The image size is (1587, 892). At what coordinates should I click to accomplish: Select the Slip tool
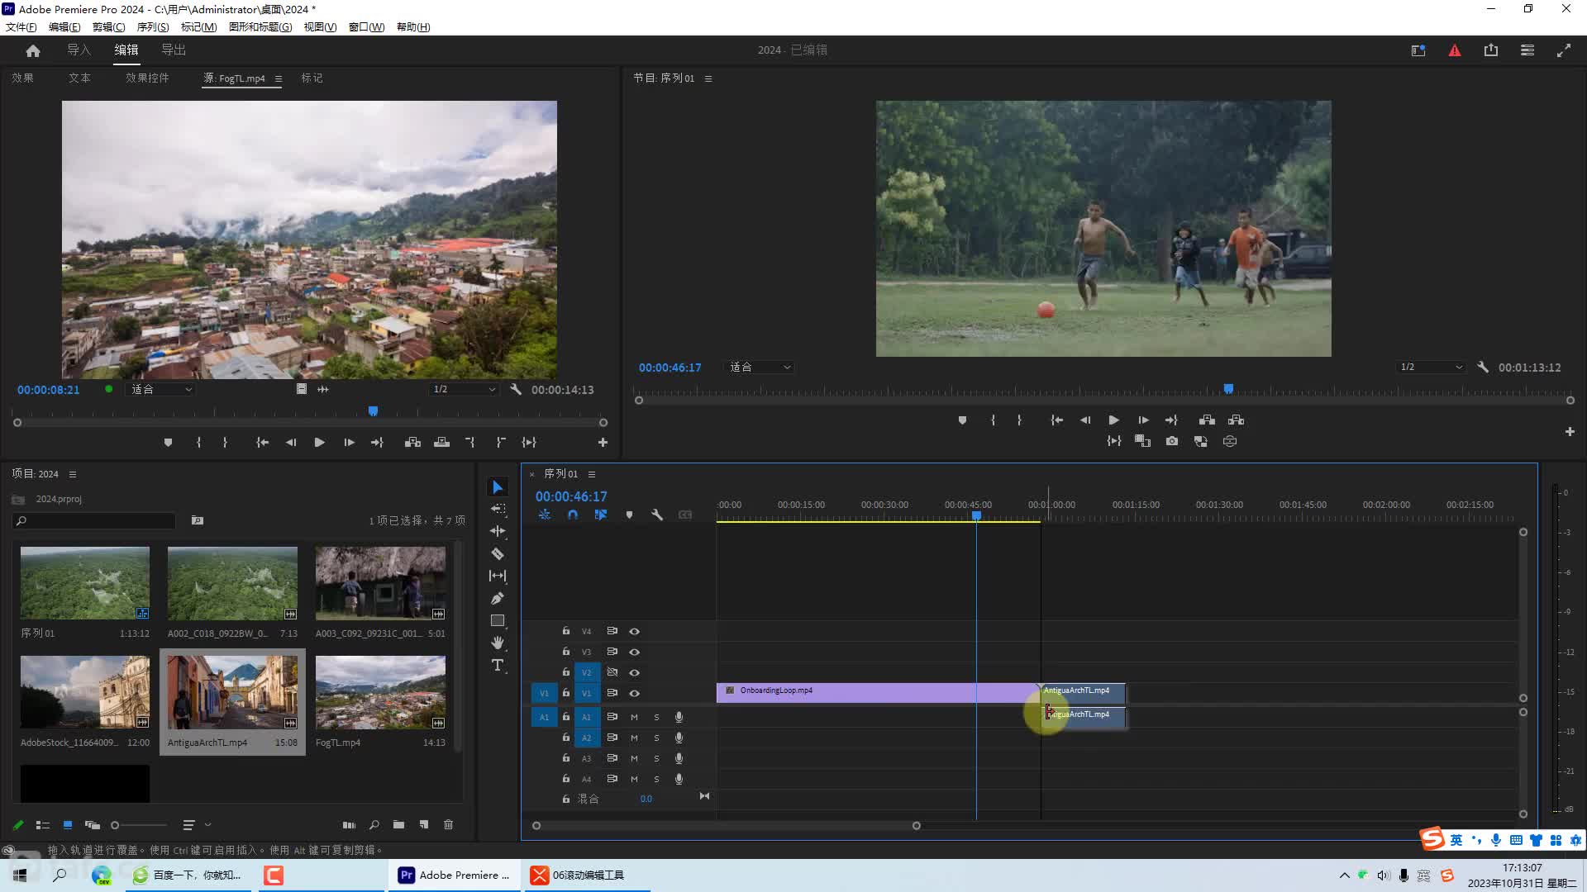click(498, 576)
